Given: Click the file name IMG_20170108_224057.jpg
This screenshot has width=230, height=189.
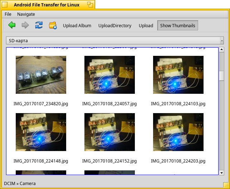Looking at the screenshot, I should tap(109, 104).
